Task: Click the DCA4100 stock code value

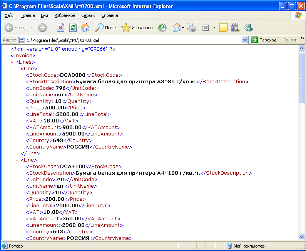Action: click(x=73, y=167)
